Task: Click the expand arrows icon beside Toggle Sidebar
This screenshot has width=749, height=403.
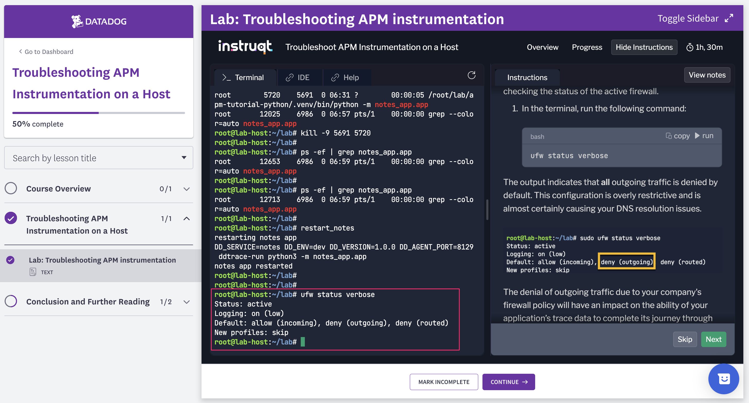Action: point(729,18)
